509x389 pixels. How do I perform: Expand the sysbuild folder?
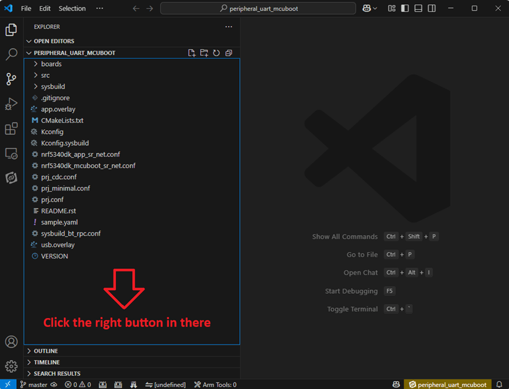[53, 87]
